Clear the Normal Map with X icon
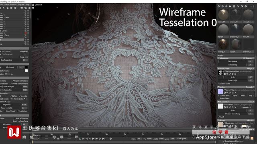This screenshot has width=257, height=144. click(x=235, y=92)
